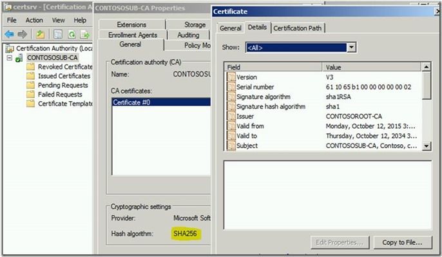
Task: Select Details tab in Certificate dialog
Action: tap(257, 27)
